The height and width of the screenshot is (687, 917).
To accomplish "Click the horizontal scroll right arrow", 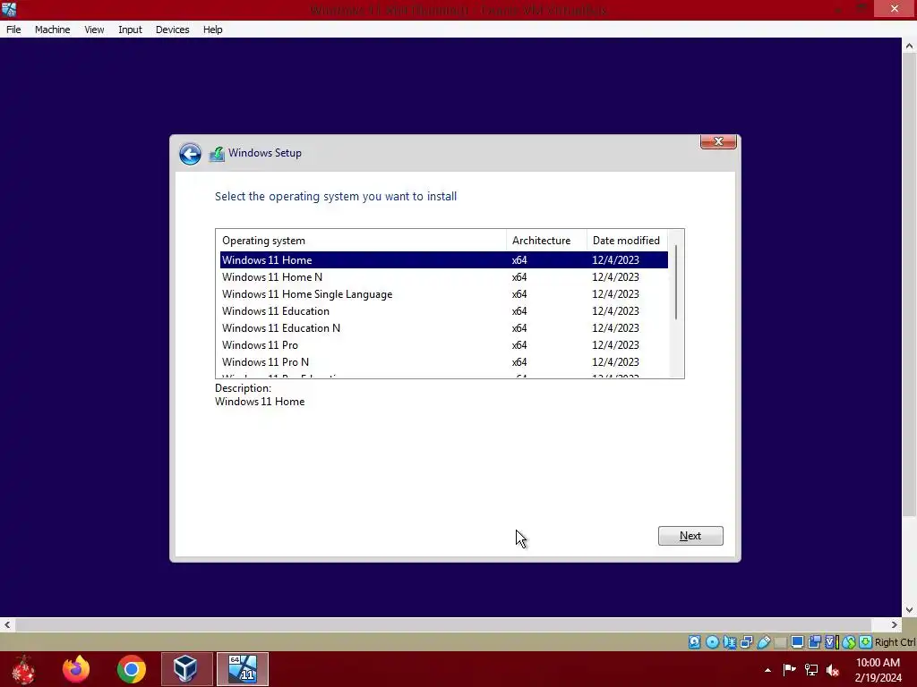I will pyautogui.click(x=895, y=624).
